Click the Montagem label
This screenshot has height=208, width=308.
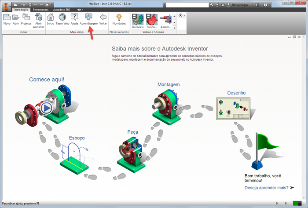click(x=169, y=84)
